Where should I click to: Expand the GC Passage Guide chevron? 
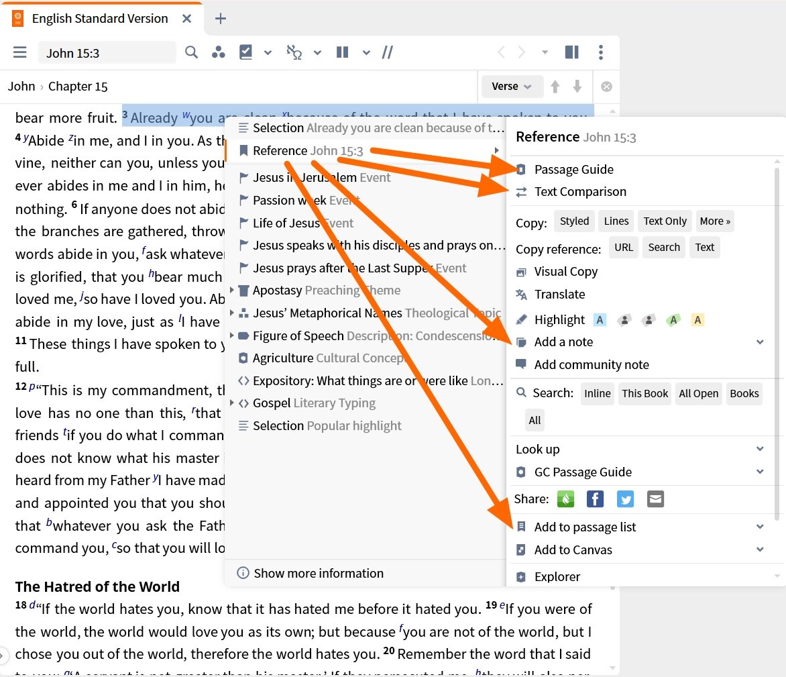coord(760,472)
